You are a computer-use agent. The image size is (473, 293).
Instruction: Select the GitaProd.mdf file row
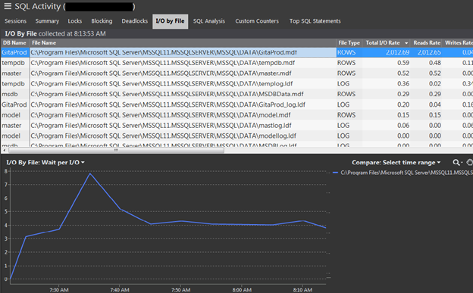236,52
